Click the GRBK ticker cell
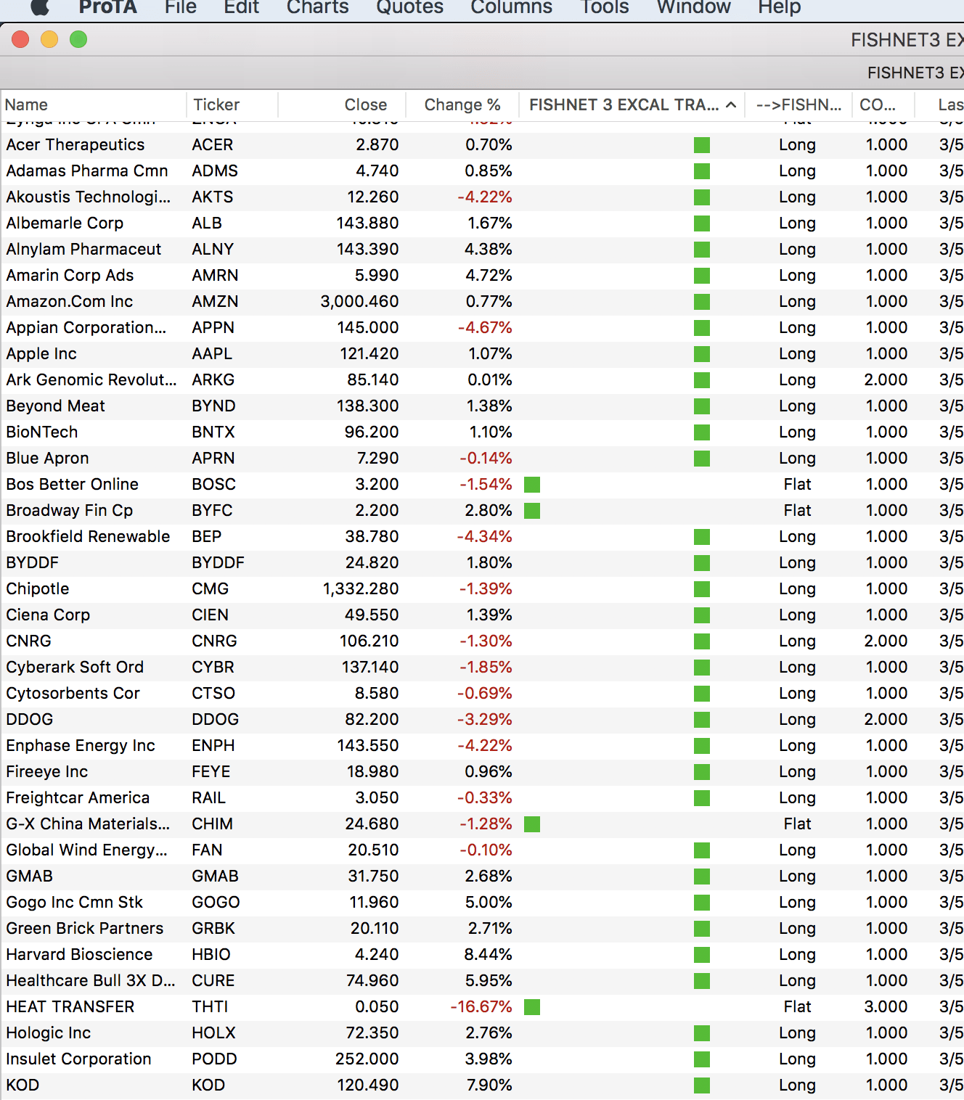964x1100 pixels. point(213,928)
